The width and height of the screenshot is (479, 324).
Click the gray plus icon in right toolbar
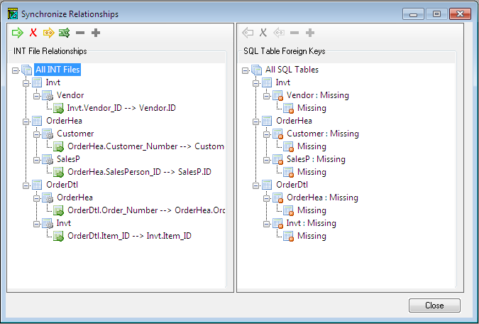pos(310,33)
